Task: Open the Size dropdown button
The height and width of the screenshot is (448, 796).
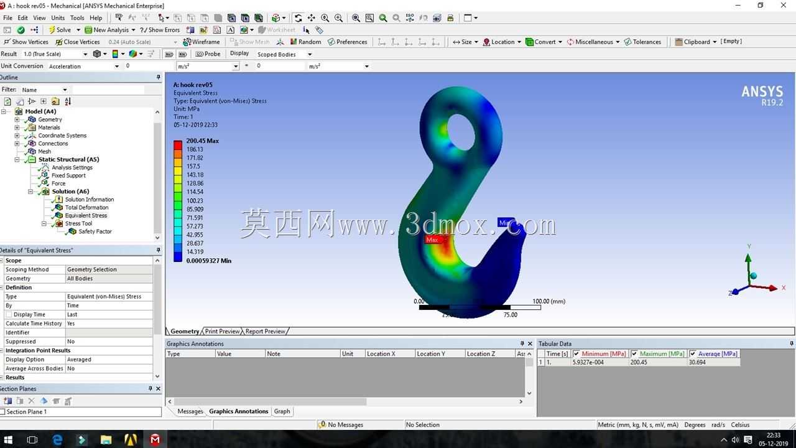Action: point(465,42)
